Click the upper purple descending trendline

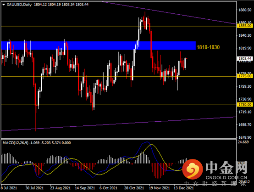[168, 13]
